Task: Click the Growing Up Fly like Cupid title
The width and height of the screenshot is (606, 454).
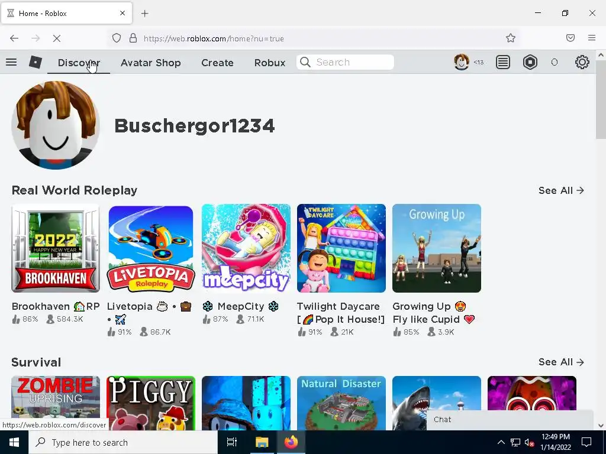Action: [434, 313]
